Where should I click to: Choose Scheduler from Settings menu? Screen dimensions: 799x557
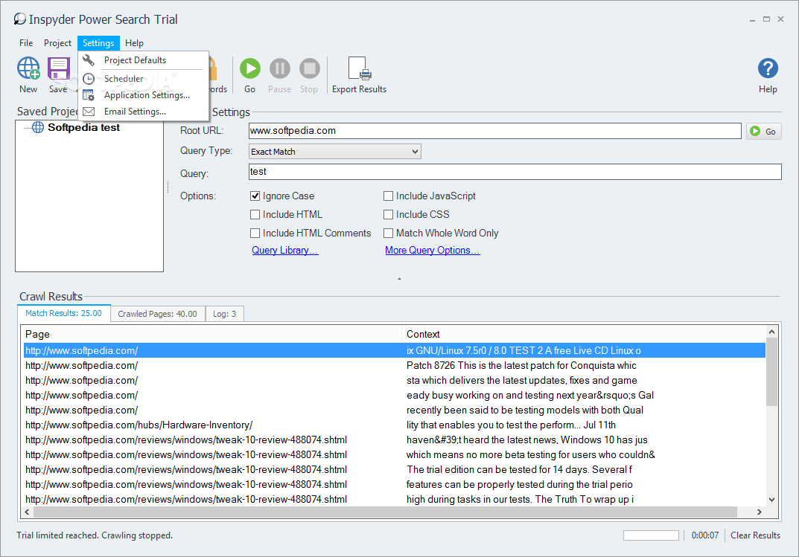[144, 79]
